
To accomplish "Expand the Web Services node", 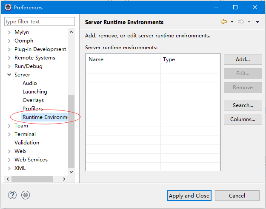I will click(9, 160).
